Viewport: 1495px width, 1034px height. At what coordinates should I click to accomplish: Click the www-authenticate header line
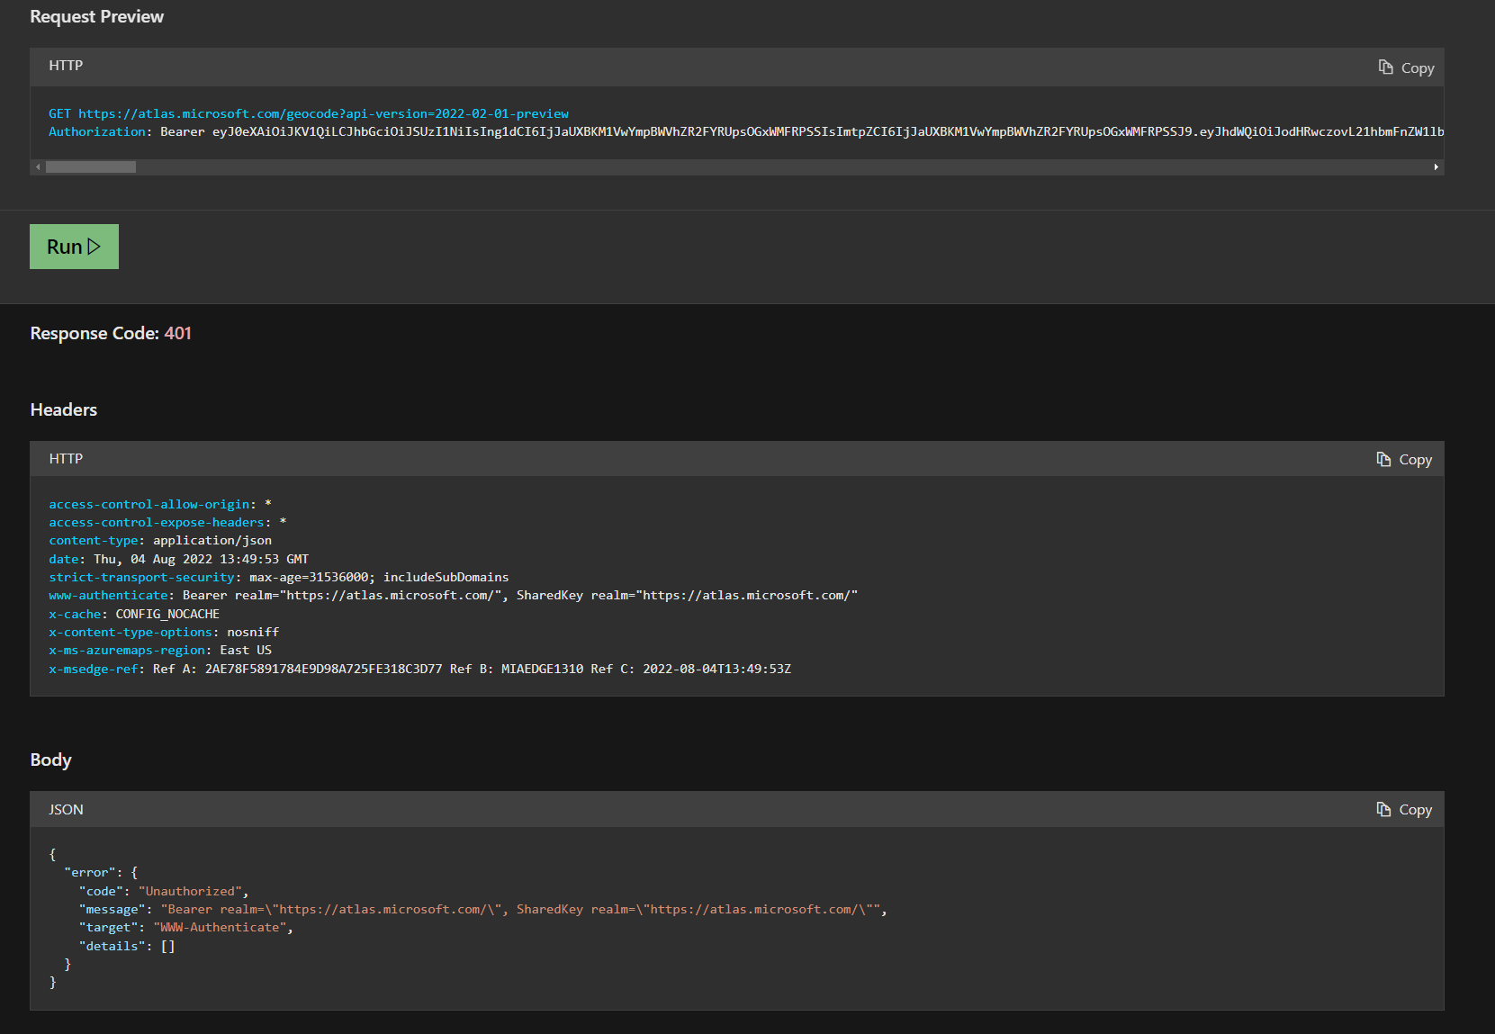[x=454, y=595]
